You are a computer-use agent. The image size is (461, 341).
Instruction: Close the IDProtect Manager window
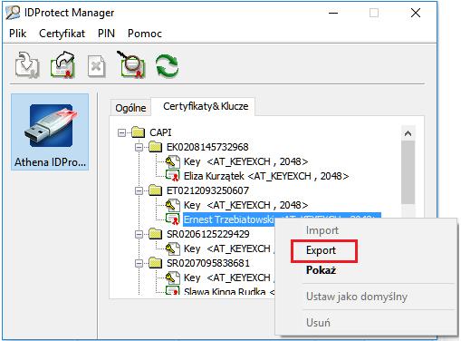(x=416, y=13)
